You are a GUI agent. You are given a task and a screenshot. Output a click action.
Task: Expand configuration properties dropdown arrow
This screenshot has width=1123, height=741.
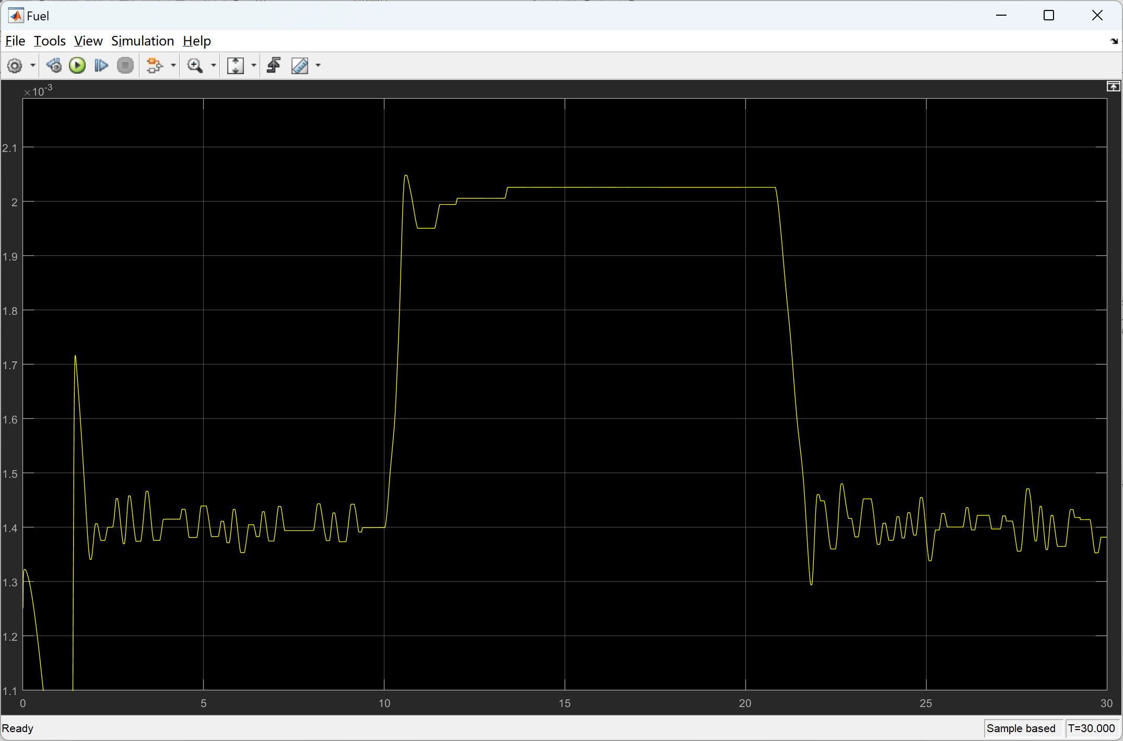coord(33,66)
